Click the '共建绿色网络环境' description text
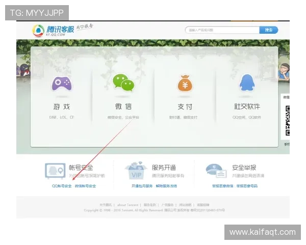Viewport: 306px width, 245px height. click(x=248, y=176)
